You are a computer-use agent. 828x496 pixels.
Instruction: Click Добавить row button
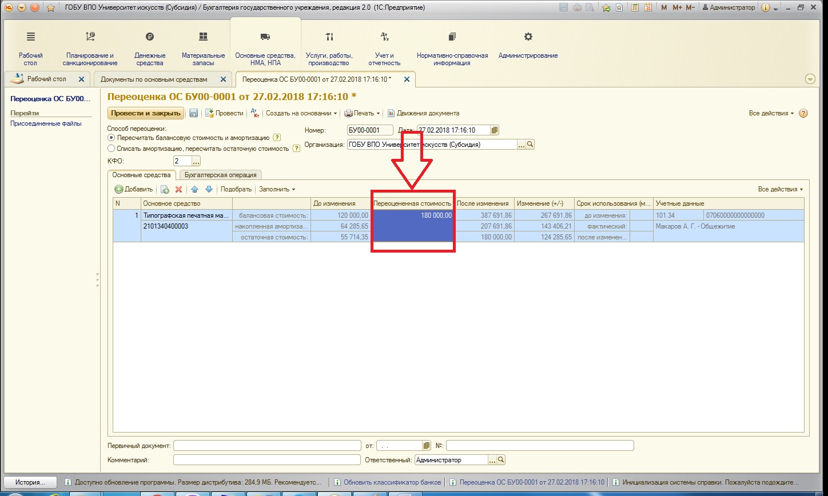(x=134, y=189)
